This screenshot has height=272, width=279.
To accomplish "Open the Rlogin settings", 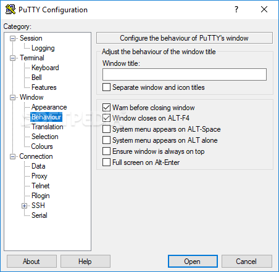I will click(x=41, y=196).
